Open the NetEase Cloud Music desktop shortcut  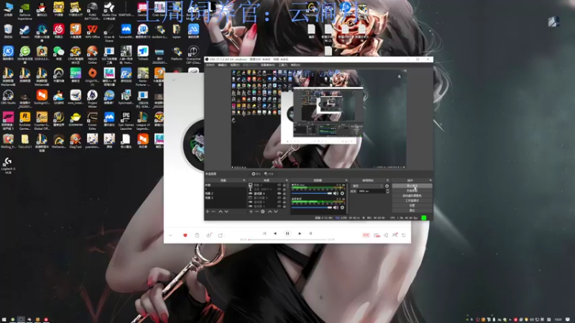[59, 31]
